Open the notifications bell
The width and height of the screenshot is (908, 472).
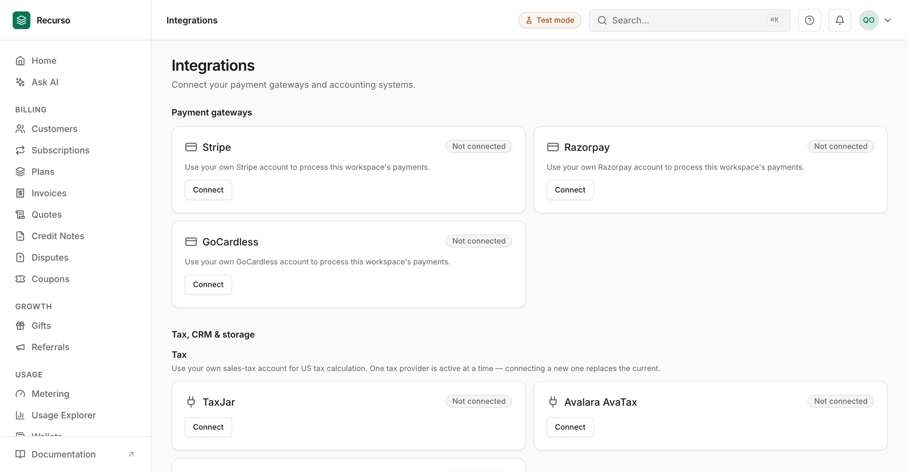tap(839, 20)
